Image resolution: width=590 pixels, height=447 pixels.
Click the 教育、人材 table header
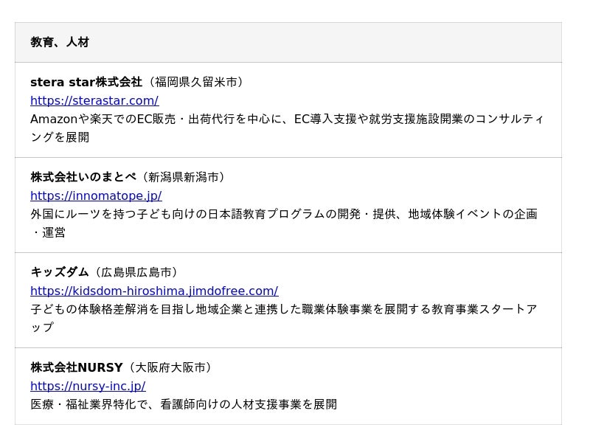[x=60, y=42]
